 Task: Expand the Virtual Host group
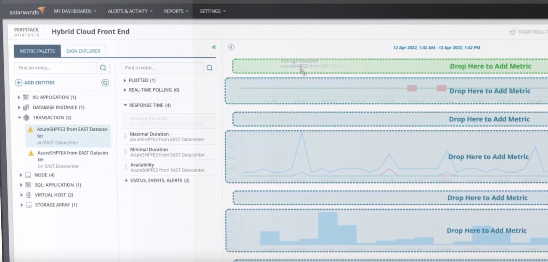tap(21, 195)
